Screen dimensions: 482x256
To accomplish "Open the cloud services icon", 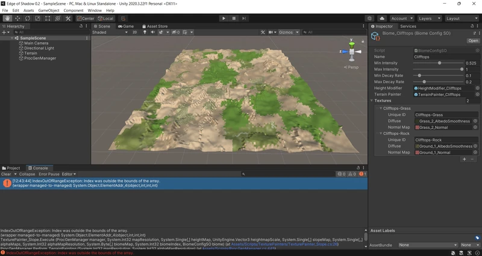I will pyautogui.click(x=382, y=19).
